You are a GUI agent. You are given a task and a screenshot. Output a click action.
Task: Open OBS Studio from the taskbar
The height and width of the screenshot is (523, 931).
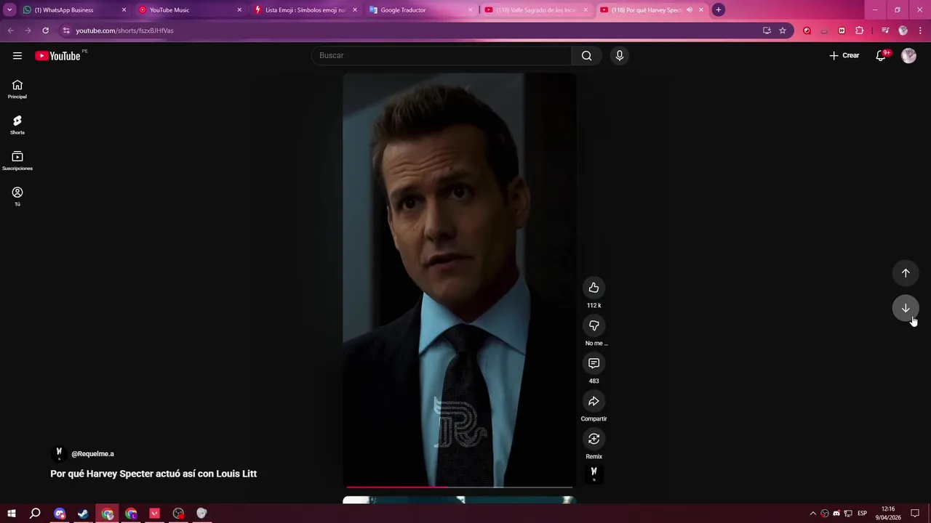pos(178,514)
